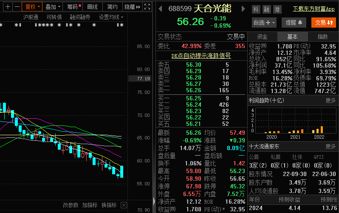The width and height of the screenshot is (339, 213).
Task: Click 跌停 price 45.32
Action: coord(237,186)
